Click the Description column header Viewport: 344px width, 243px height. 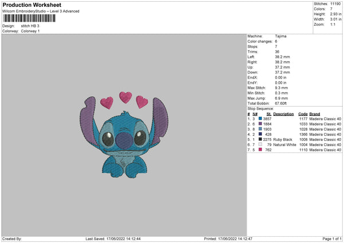(x=283, y=113)
